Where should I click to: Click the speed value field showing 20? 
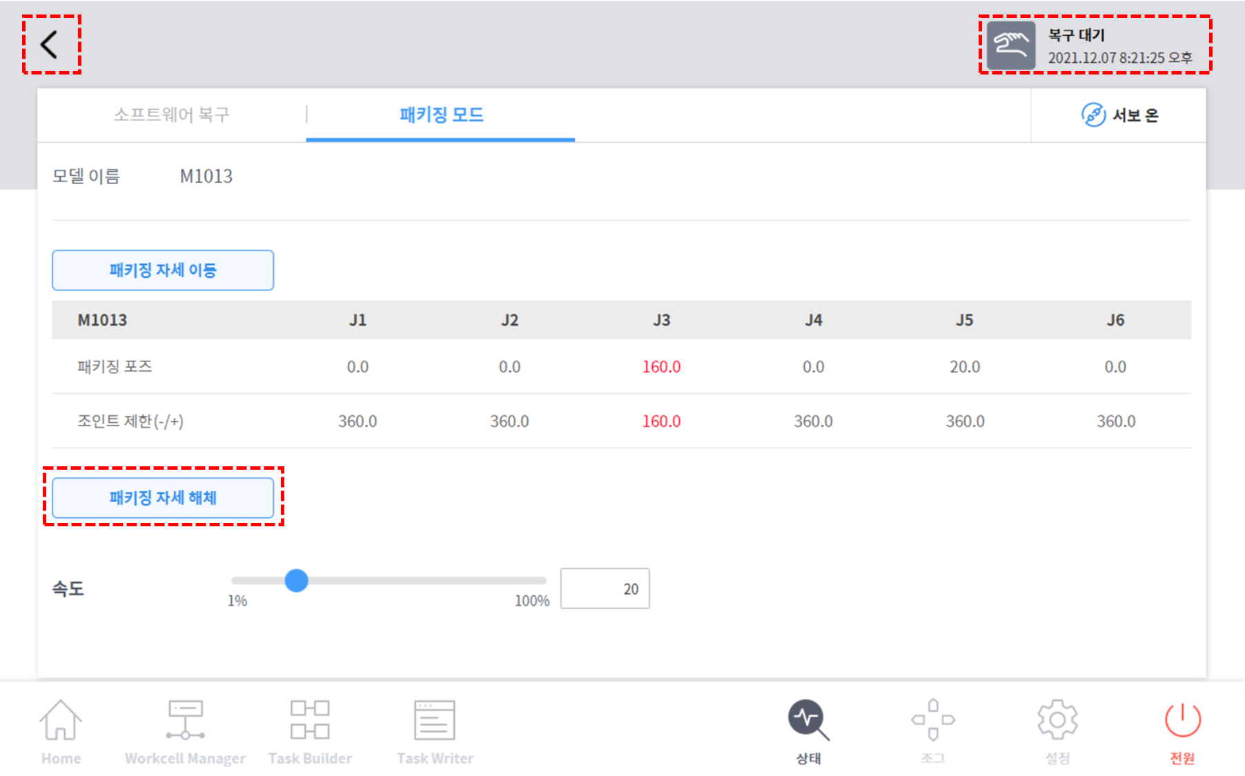[605, 589]
